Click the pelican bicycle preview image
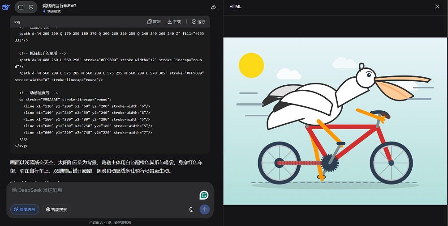The image size is (448, 226). [x=335, y=121]
